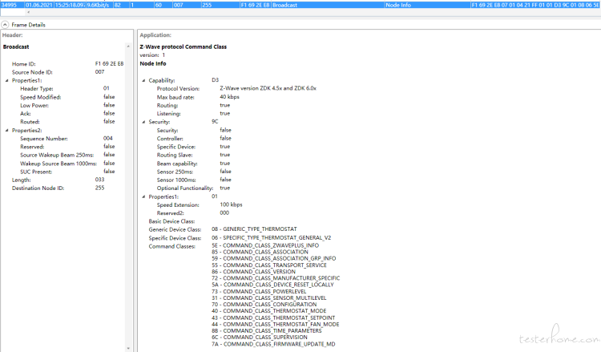
Task: Click COMMAND_CLASS_DEVICE_RESET_LOCALLY entry
Action: pos(273,285)
